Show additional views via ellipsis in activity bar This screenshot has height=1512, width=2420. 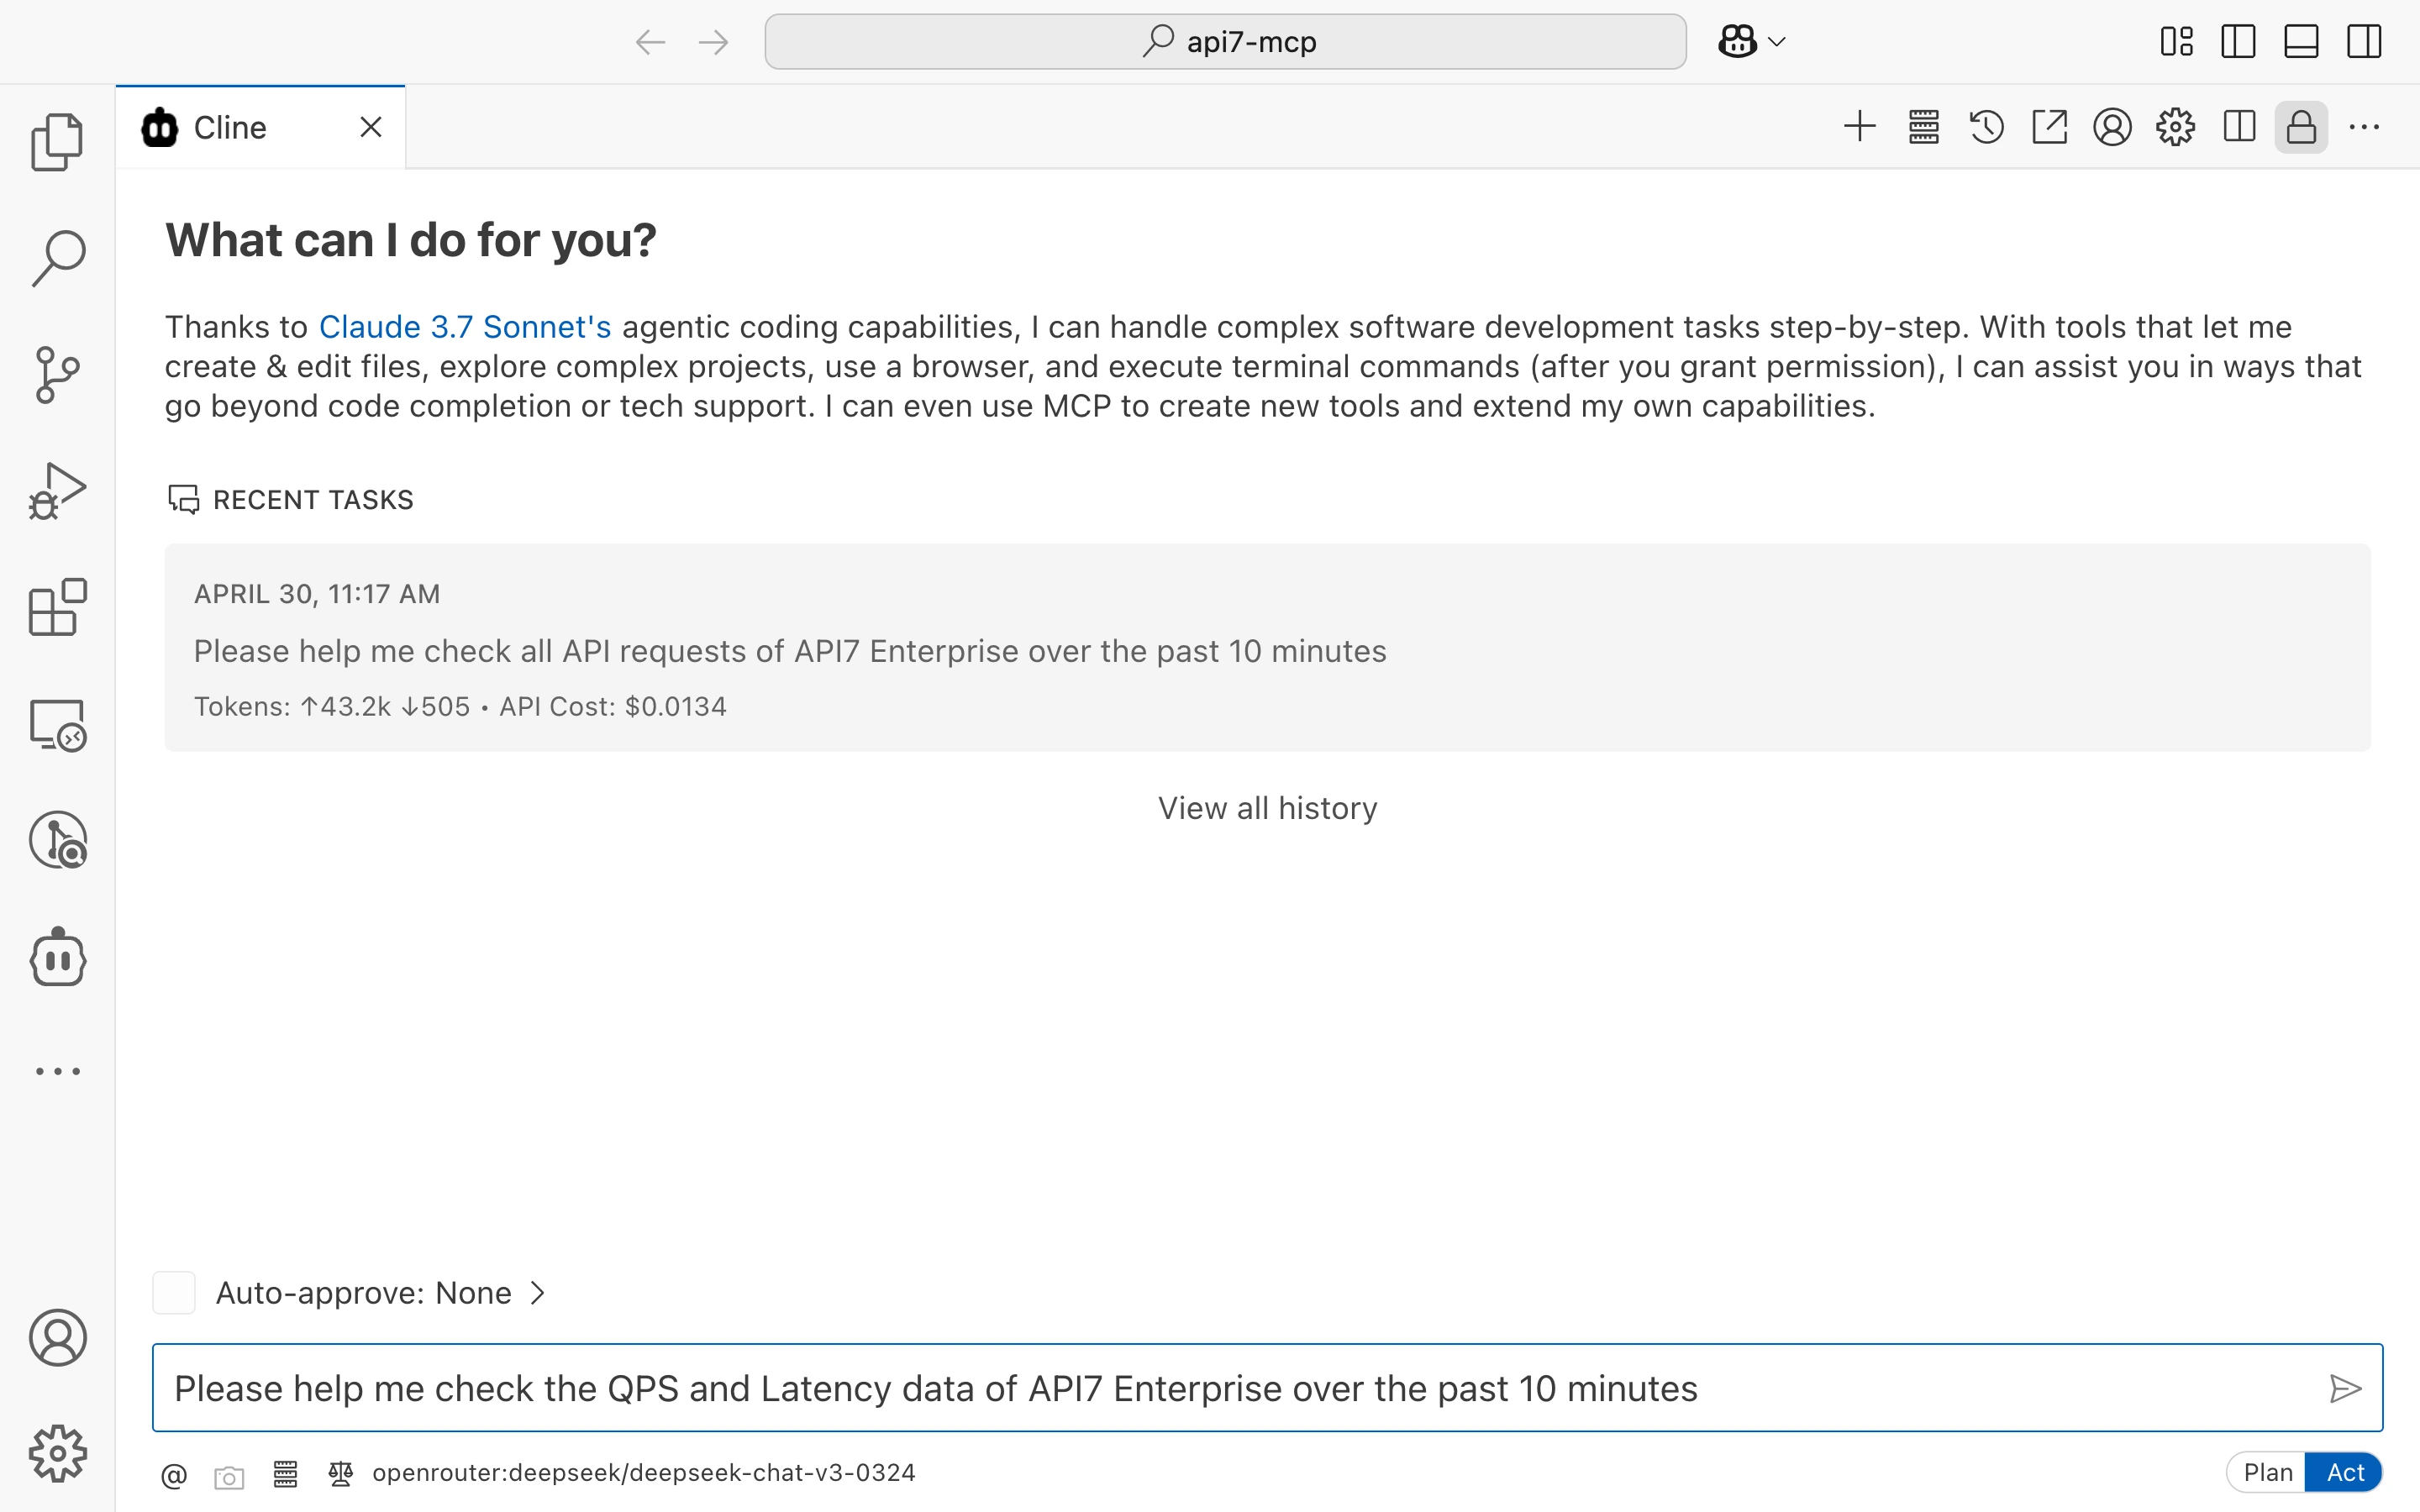point(57,1071)
